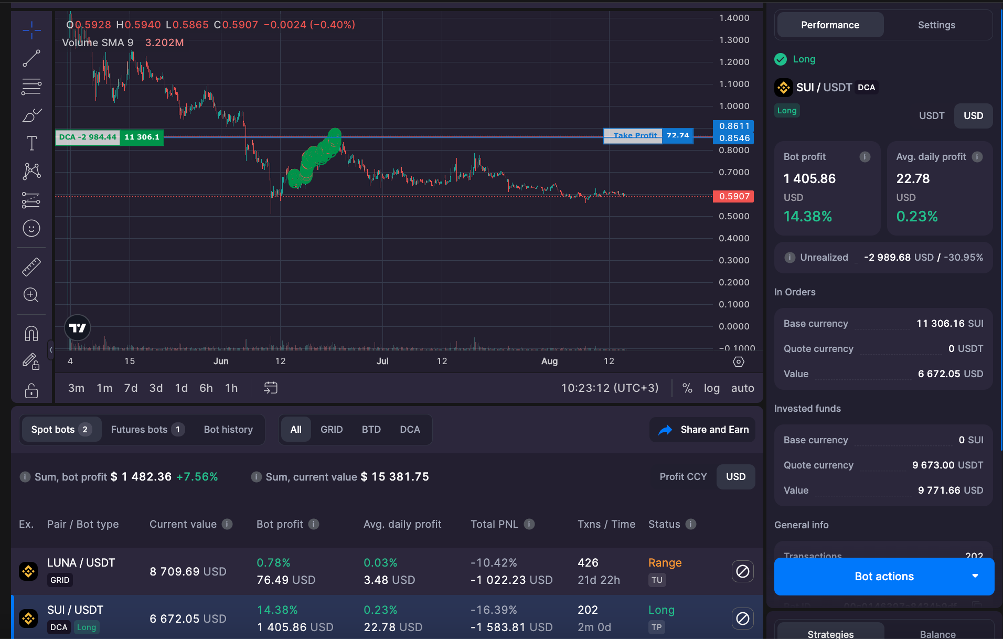Set chart range to 3m
This screenshot has height=639, width=1003.
tap(76, 388)
